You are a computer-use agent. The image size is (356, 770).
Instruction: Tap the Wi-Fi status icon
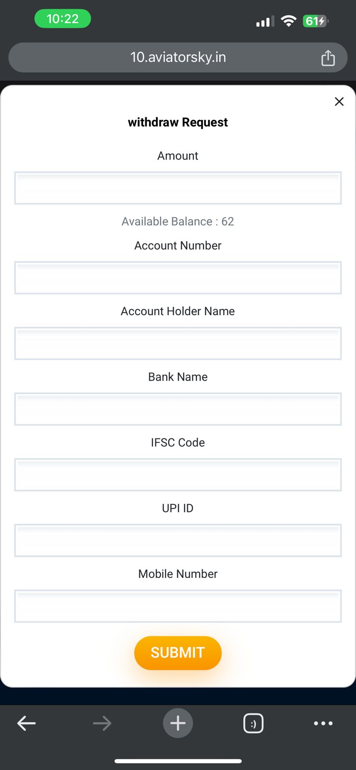pyautogui.click(x=289, y=21)
